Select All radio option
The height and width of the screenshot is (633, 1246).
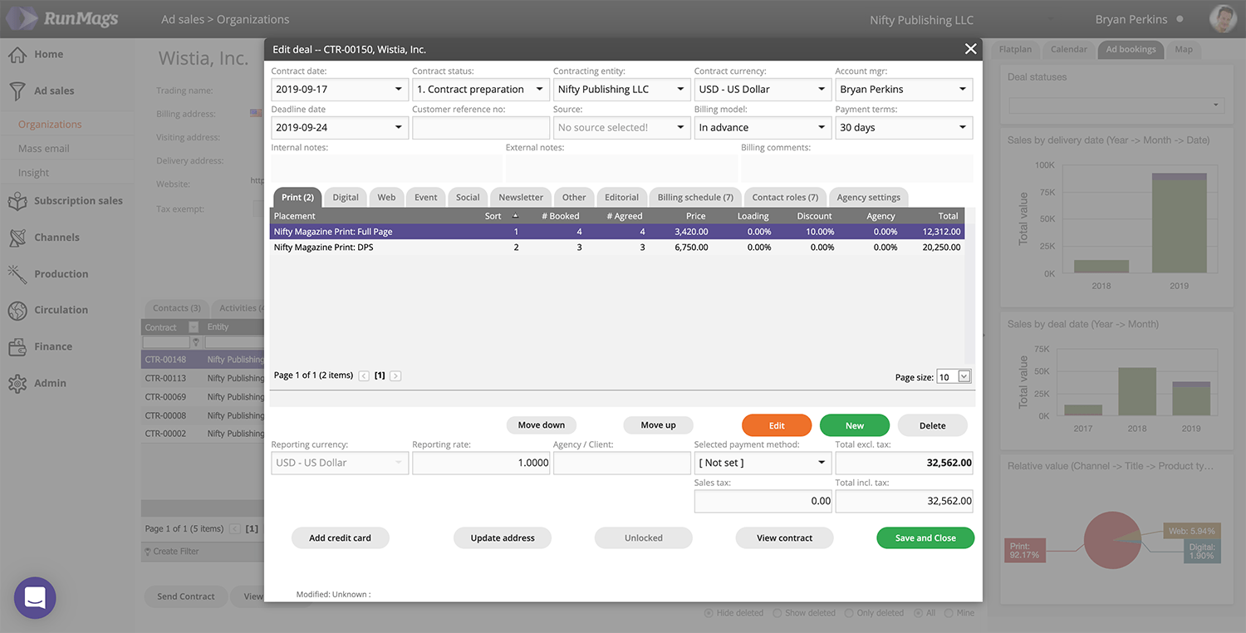[918, 613]
